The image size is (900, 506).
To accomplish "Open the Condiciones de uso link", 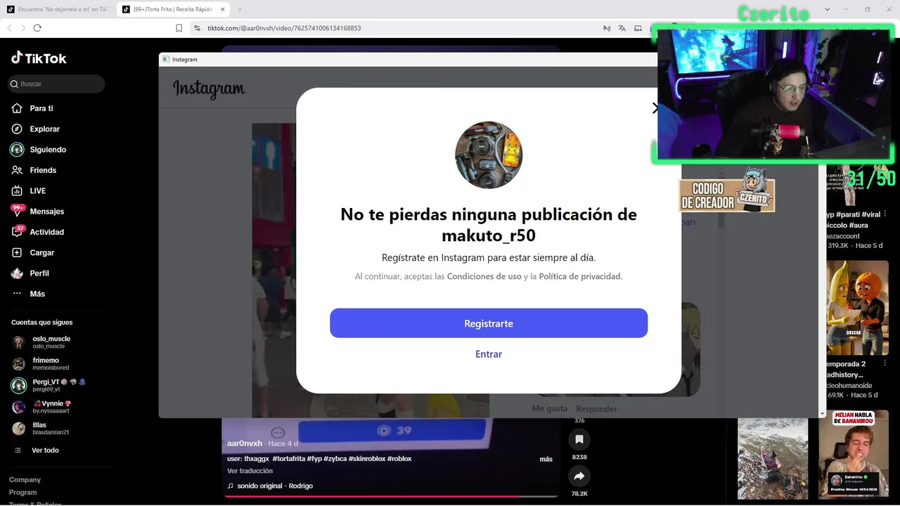I will point(484,276).
